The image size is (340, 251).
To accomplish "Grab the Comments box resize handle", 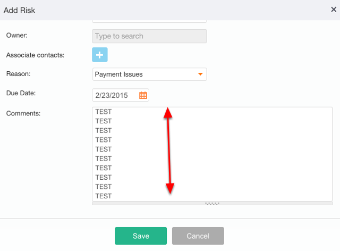I will [212, 204].
